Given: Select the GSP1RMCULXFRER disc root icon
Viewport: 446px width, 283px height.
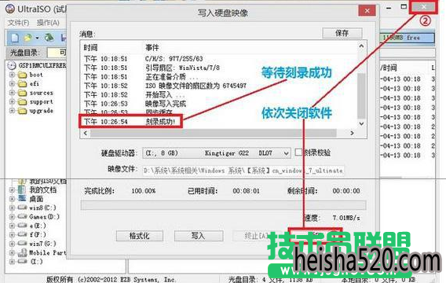Looking at the screenshot, I should click(x=12, y=65).
